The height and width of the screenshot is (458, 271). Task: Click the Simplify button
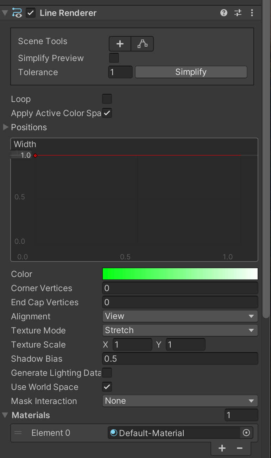click(191, 72)
